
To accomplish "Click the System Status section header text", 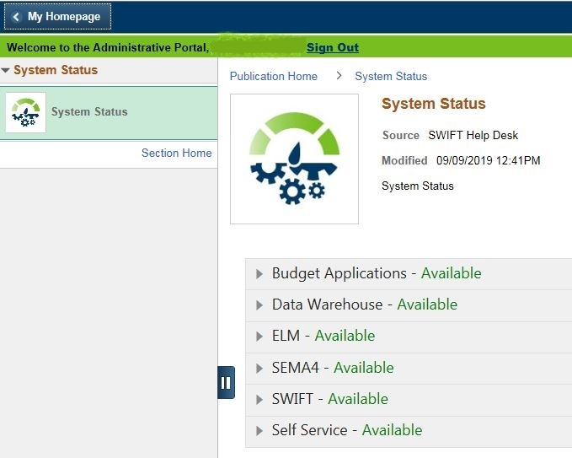I will (x=56, y=70).
